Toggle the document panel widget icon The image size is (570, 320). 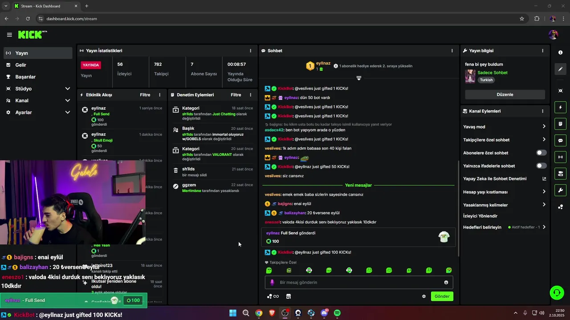point(560,124)
